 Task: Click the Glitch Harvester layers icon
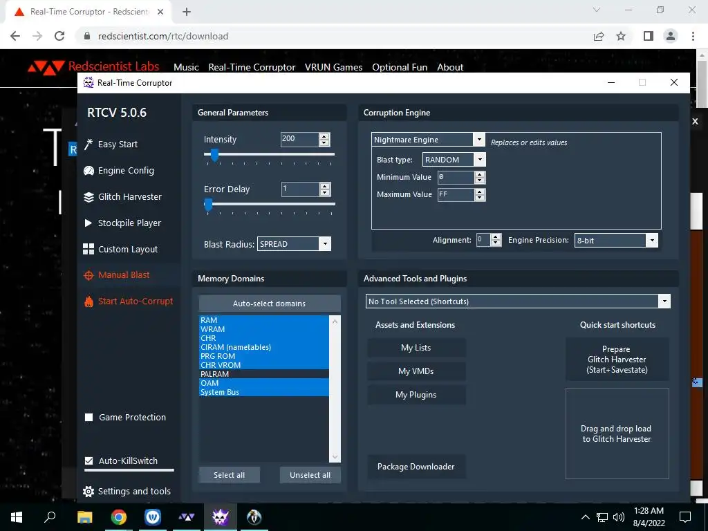click(88, 197)
